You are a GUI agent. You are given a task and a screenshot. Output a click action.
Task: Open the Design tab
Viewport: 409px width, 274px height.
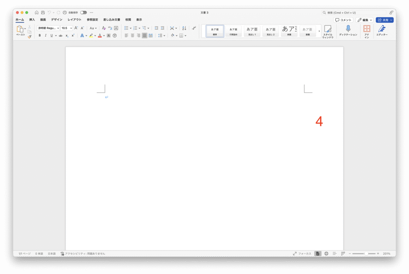pos(57,20)
